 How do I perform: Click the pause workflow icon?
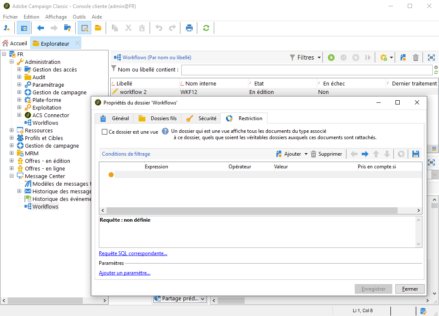344,58
